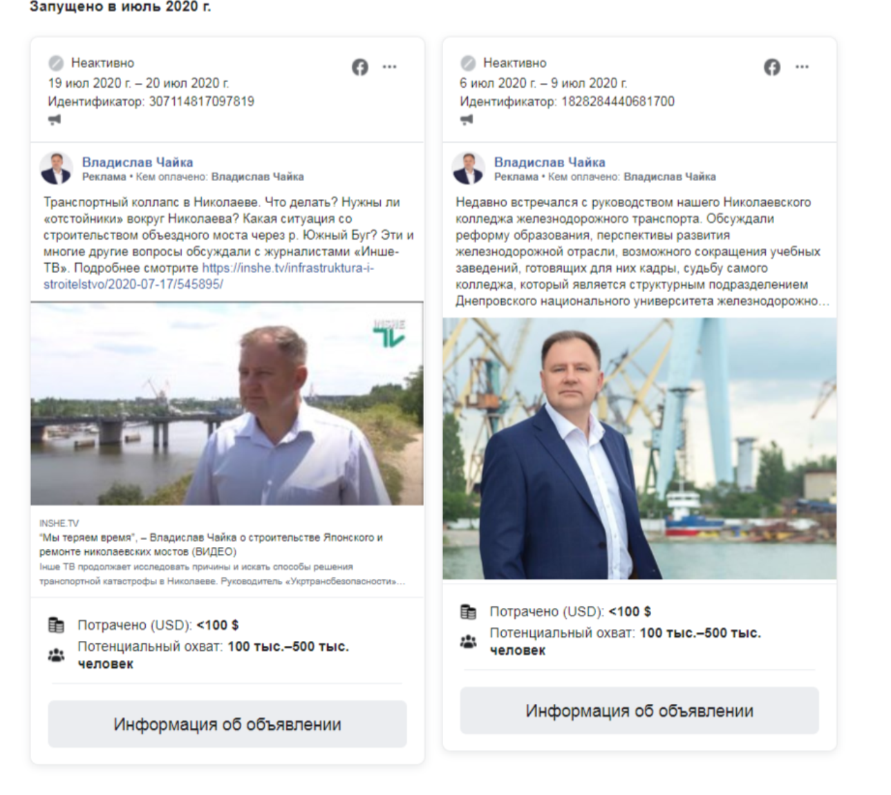Image resolution: width=891 pixels, height=795 pixels.
Task: Open three-dots options menu on left ad
Action: (x=390, y=67)
